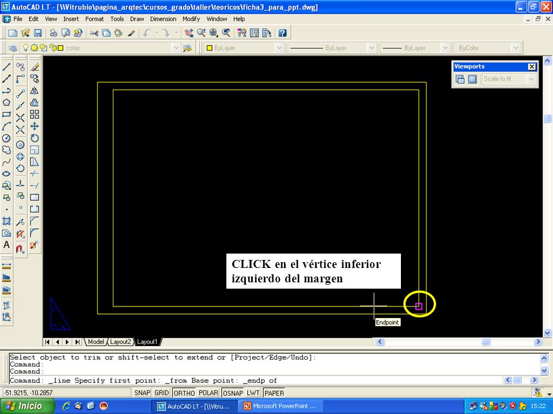Click the yellow layer color swatch
553x414 pixels.
60,48
